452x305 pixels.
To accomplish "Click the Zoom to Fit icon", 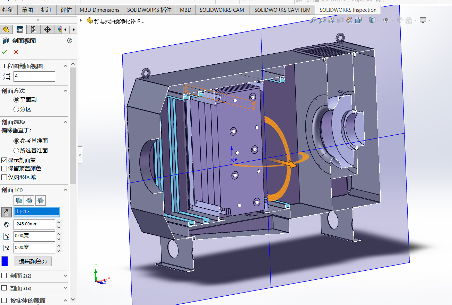I will pos(313,20).
